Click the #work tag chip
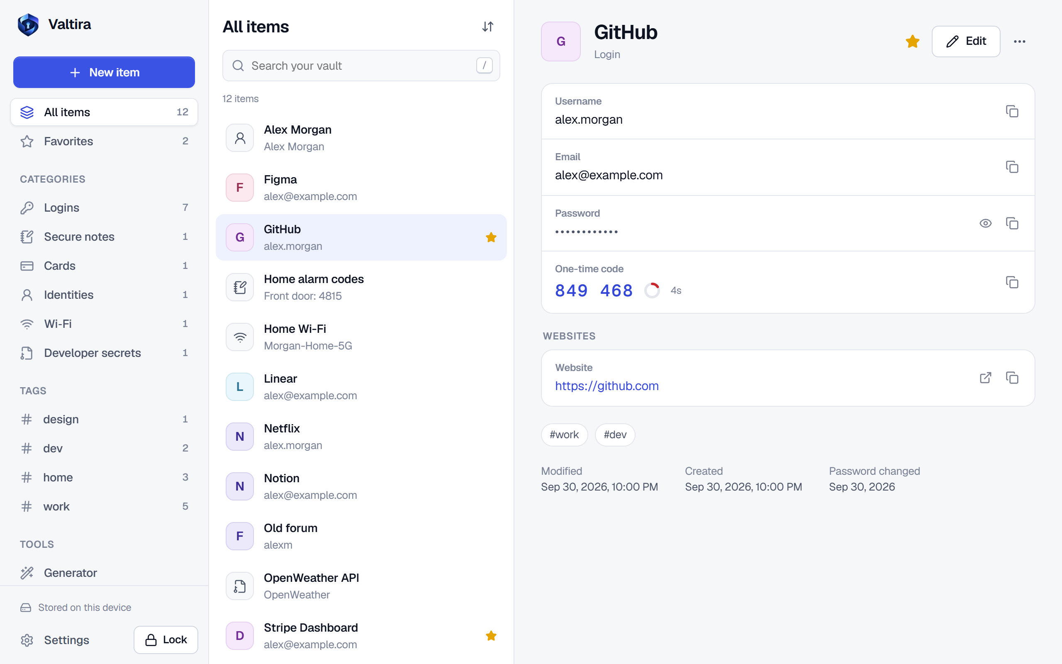The width and height of the screenshot is (1062, 664). (564, 435)
